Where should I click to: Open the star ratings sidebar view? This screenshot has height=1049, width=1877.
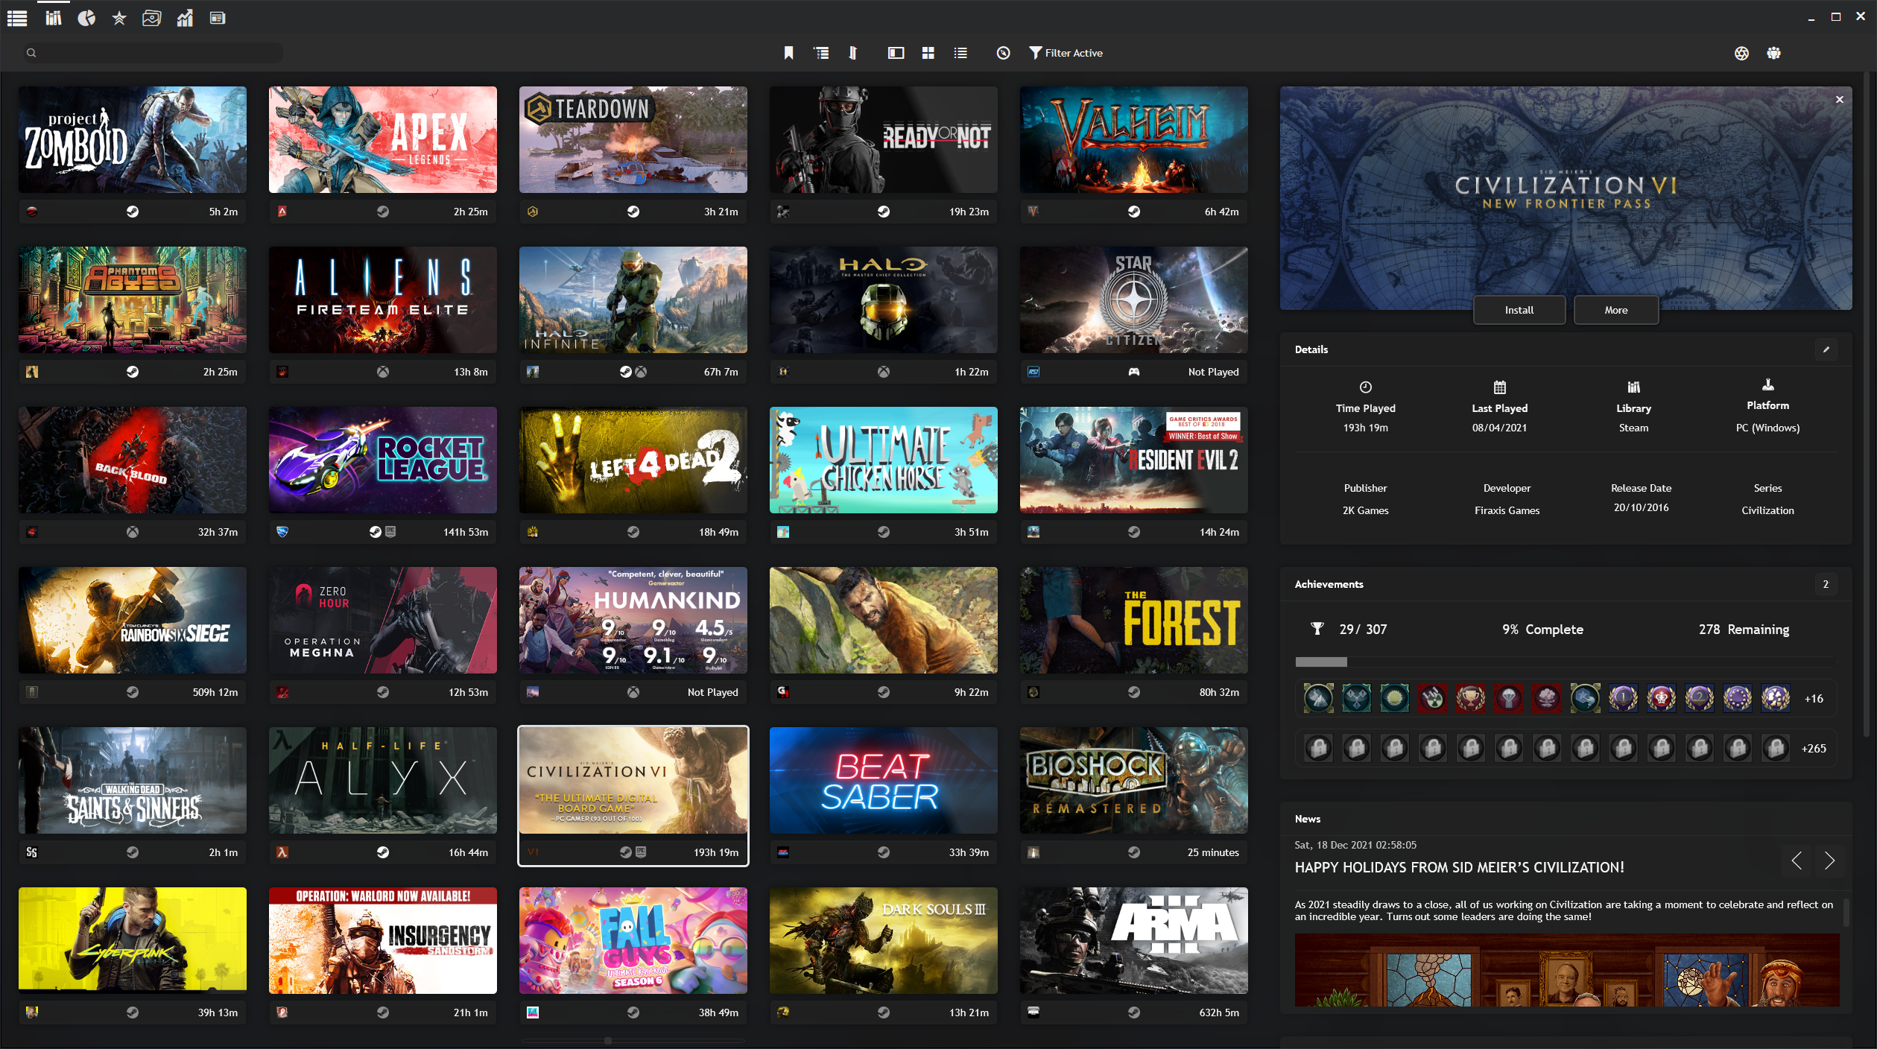119,18
